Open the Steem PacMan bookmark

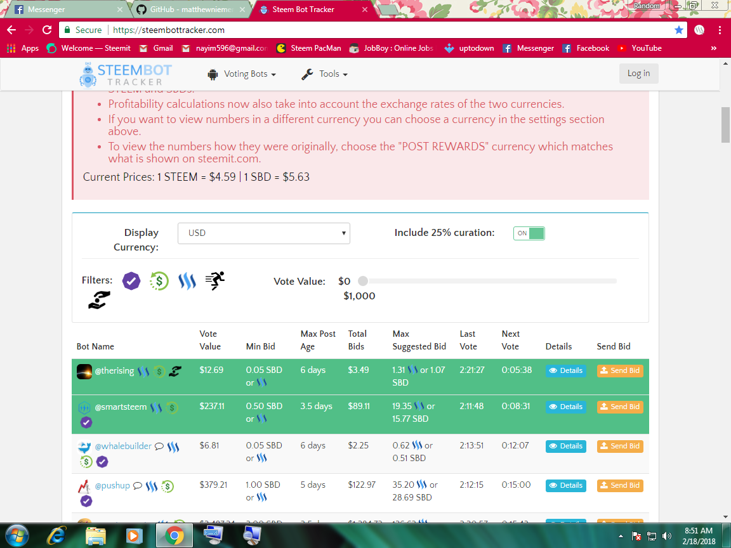(308, 48)
